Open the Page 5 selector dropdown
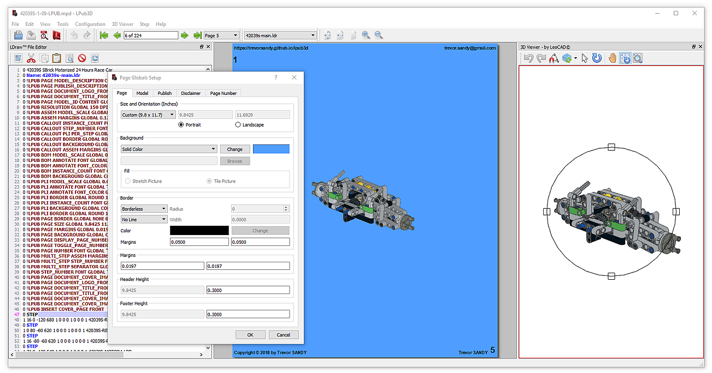The height and width of the screenshot is (373, 712). coord(221,35)
